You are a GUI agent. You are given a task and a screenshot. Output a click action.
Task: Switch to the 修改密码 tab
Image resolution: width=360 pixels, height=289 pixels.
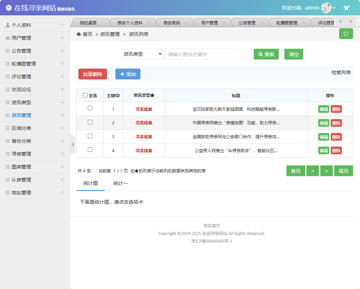171,22
